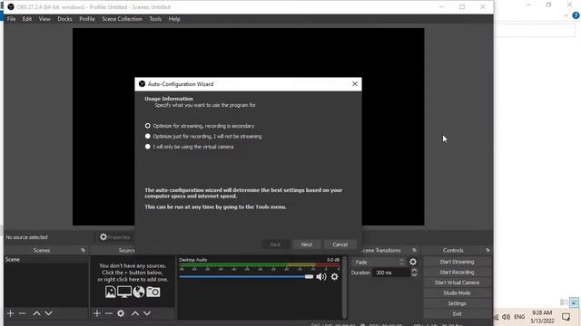Image resolution: width=581 pixels, height=326 pixels.
Task: Select Scene item in Scenes list
Action: tap(46, 260)
